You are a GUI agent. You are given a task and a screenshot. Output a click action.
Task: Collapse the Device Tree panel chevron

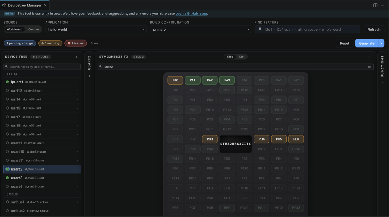(x=77, y=57)
